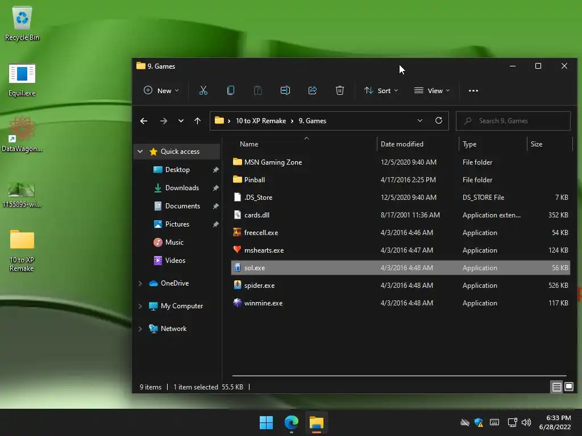Switch to large thumbnails view icon
Screen dimensions: 582x436
[569, 387]
